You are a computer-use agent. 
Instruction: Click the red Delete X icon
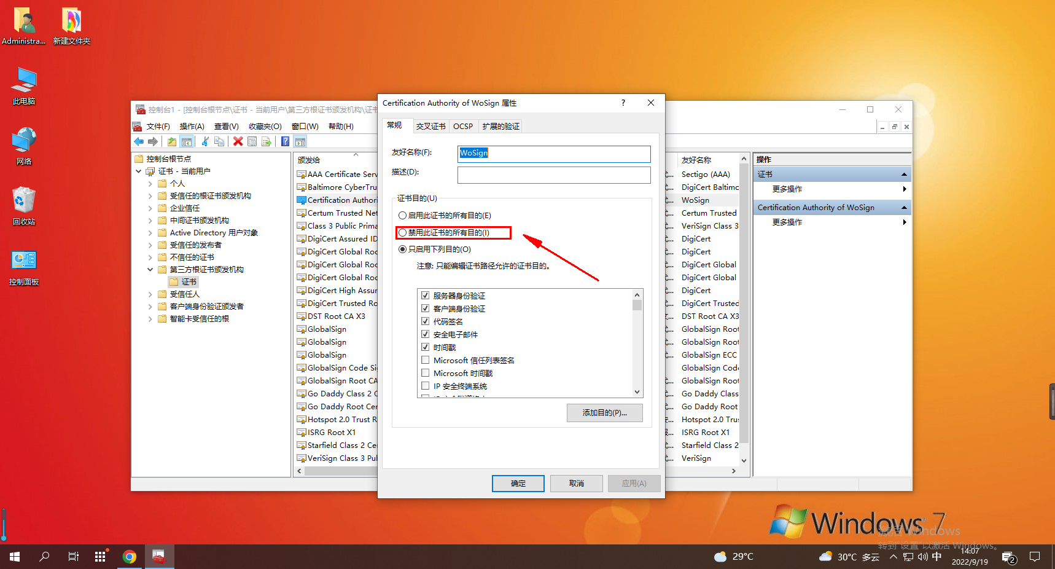point(238,141)
